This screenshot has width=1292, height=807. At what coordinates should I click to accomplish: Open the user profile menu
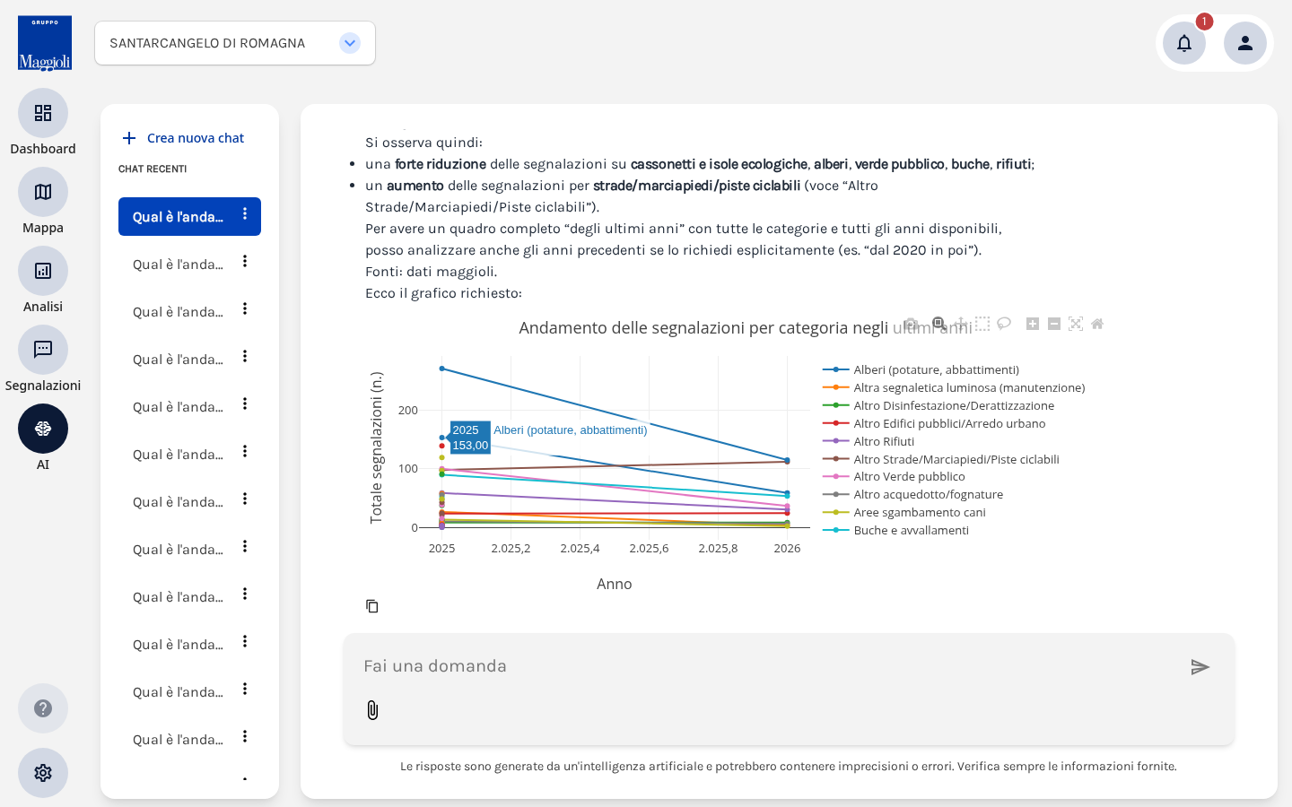pyautogui.click(x=1245, y=43)
